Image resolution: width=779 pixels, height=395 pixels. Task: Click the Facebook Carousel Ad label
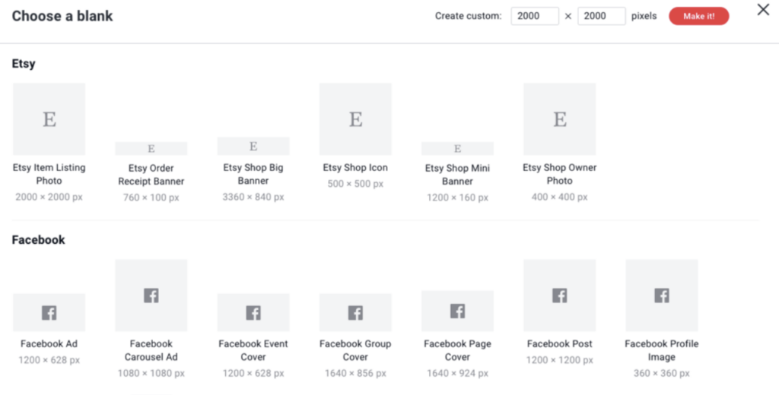coord(151,350)
